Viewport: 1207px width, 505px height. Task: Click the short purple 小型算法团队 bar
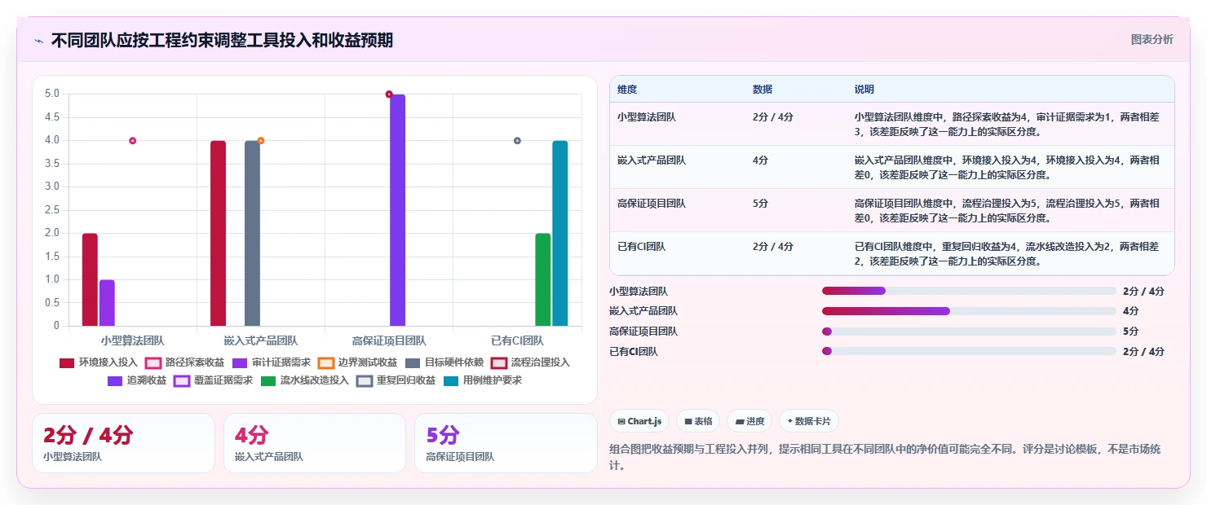pyautogui.click(x=107, y=303)
